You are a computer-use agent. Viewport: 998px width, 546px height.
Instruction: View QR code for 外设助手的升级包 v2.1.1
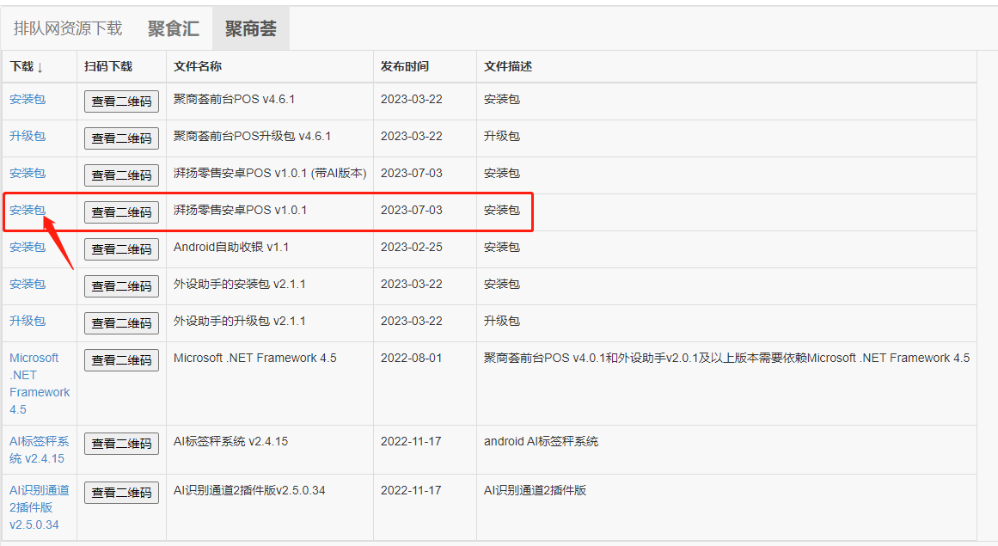coord(121,322)
